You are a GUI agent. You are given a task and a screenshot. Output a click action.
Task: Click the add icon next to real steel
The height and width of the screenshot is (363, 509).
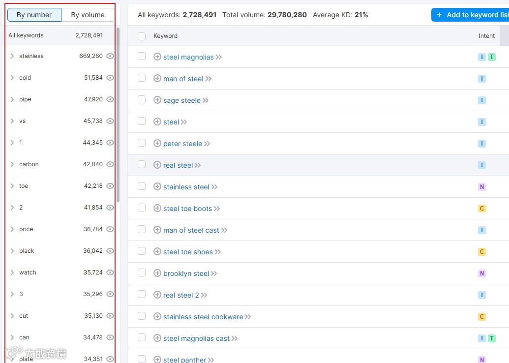click(157, 165)
